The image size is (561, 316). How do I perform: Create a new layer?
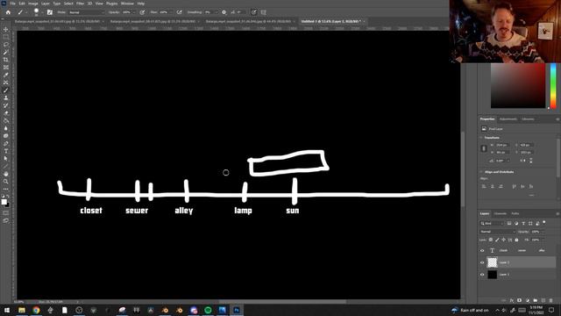(x=543, y=300)
